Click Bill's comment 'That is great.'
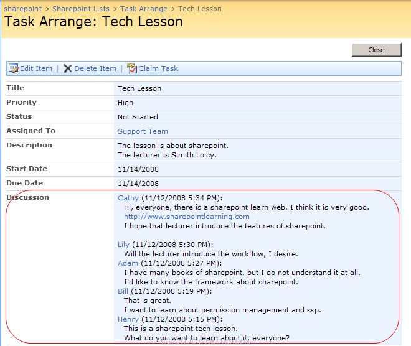Screen dimensions: 411x346 (148, 301)
